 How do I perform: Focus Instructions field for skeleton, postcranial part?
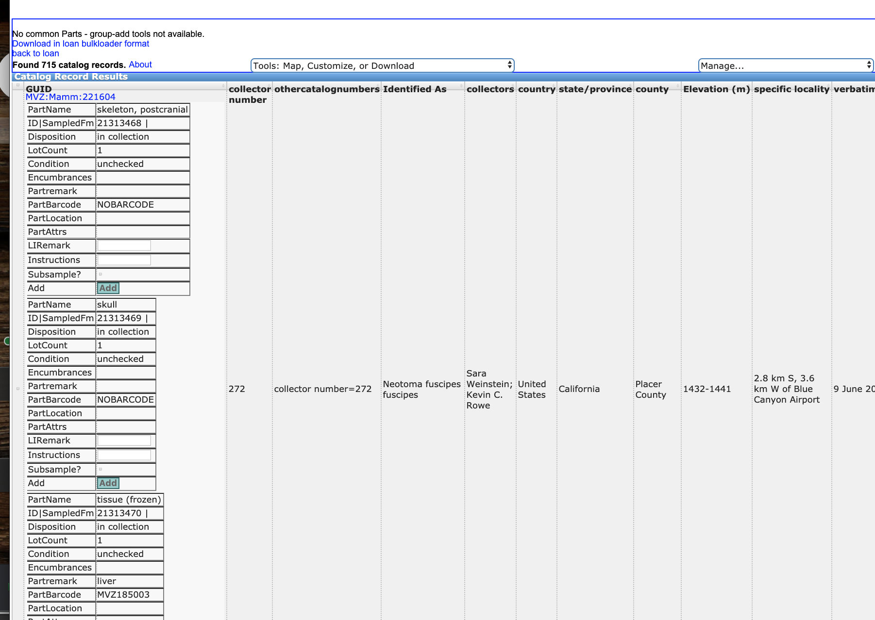point(124,260)
